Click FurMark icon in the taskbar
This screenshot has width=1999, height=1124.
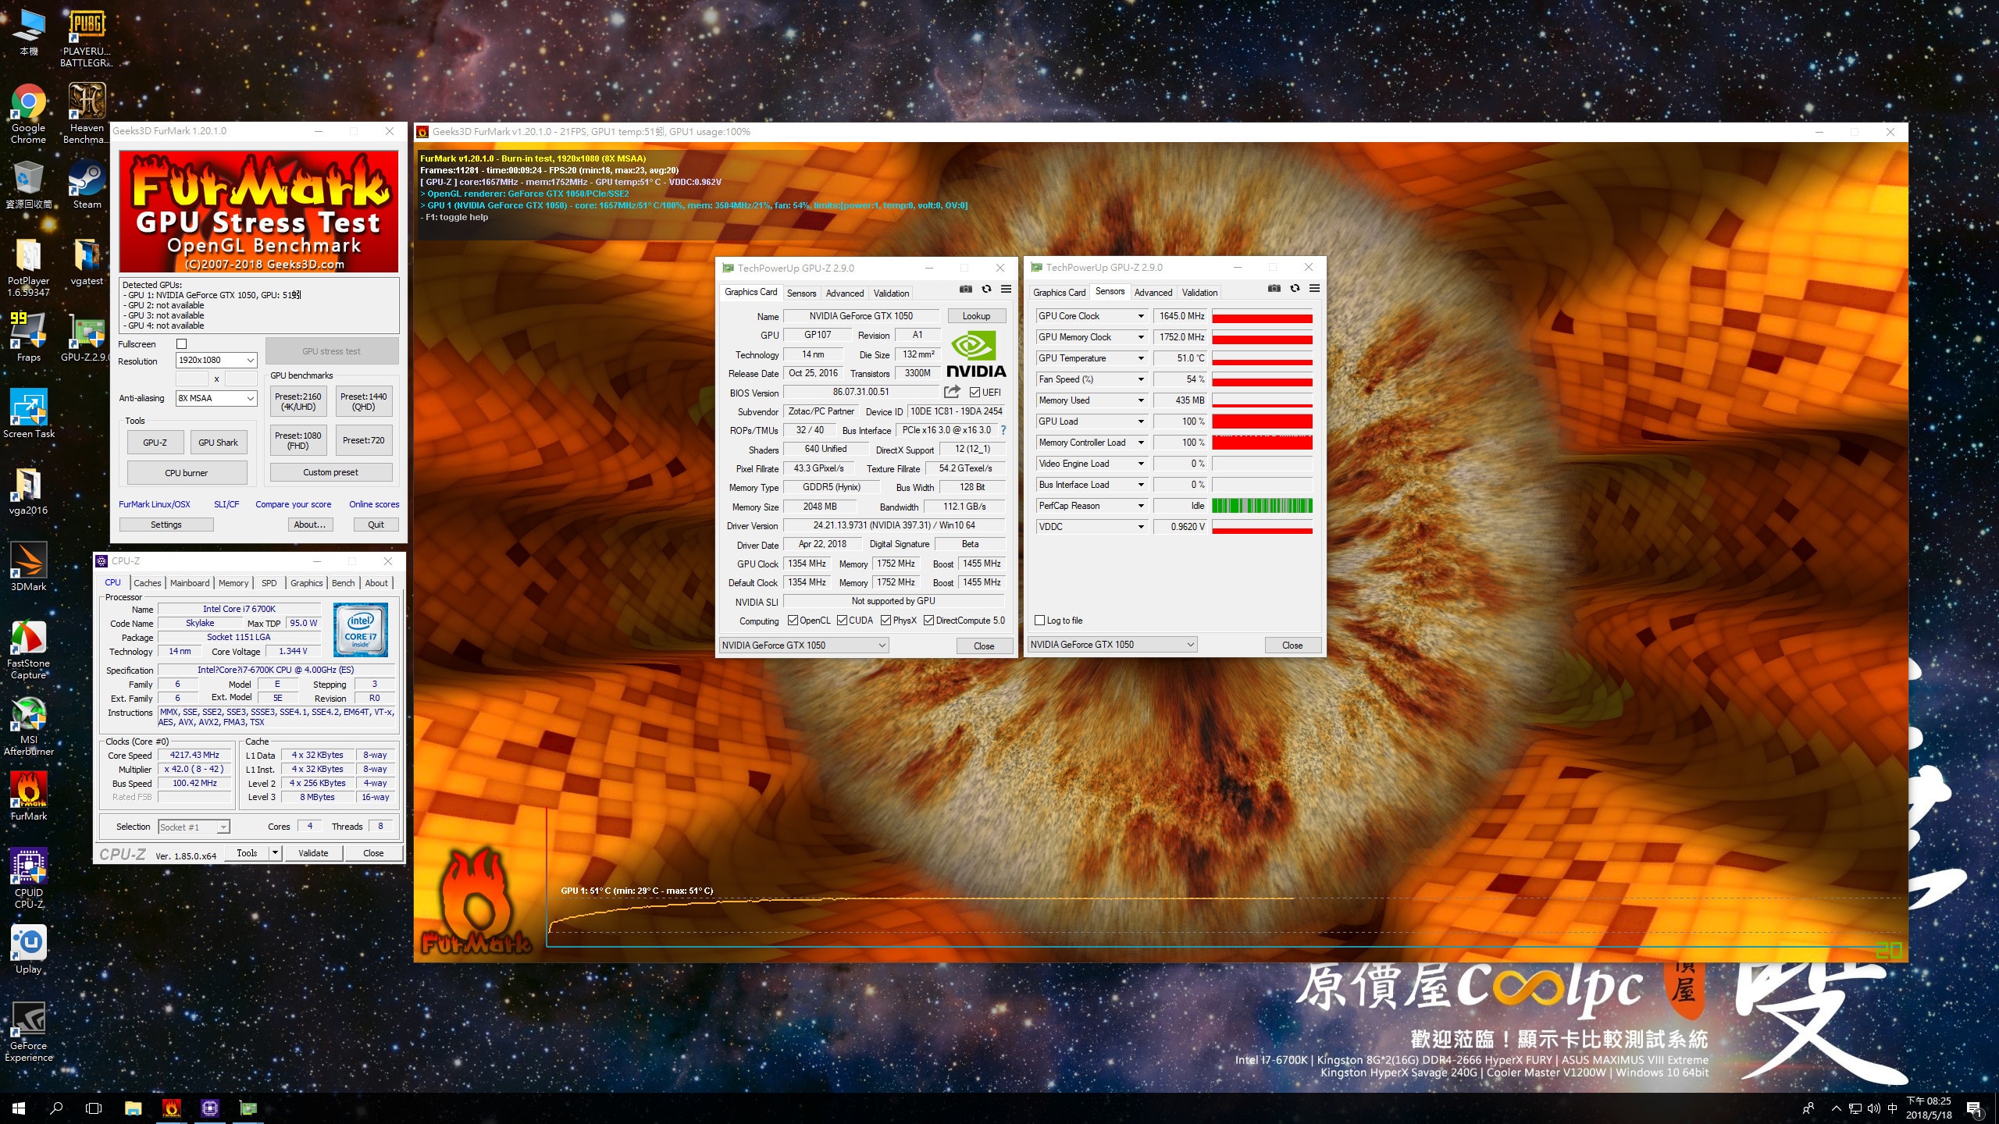point(171,1108)
